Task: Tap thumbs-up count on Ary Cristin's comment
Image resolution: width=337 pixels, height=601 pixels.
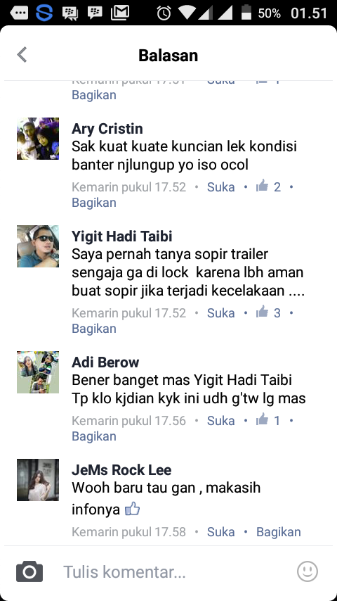Action: click(x=268, y=186)
